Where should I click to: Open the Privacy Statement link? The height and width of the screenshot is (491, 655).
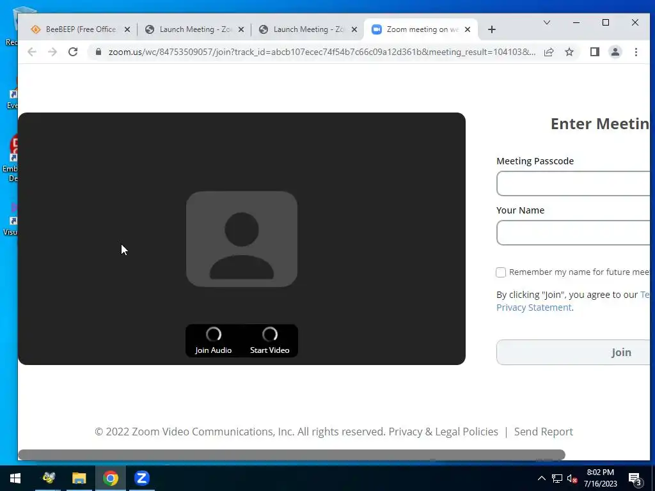click(534, 308)
